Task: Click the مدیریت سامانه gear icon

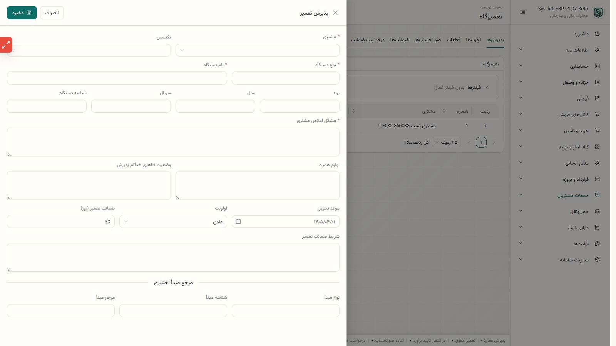Action: point(597,260)
